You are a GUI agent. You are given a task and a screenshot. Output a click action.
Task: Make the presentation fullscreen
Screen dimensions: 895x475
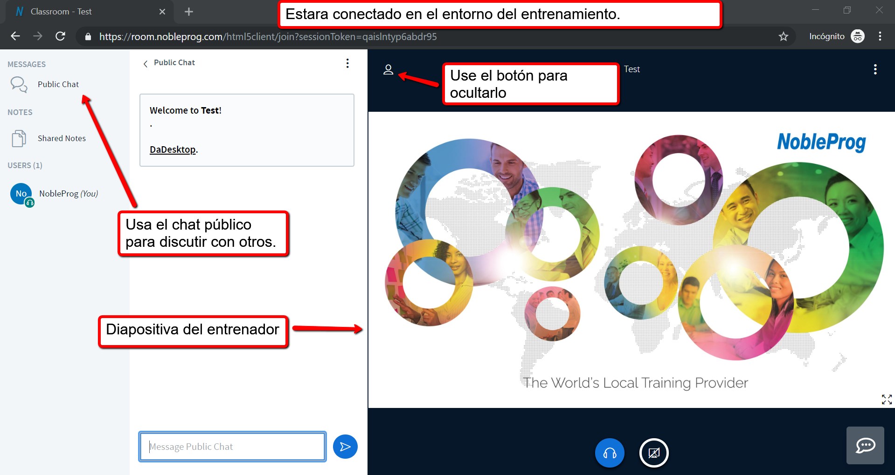(887, 399)
